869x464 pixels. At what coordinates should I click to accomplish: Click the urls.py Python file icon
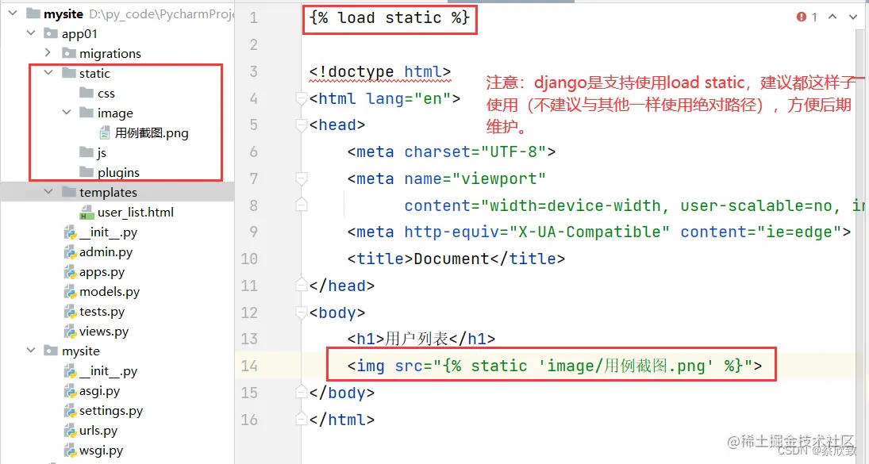coord(70,431)
